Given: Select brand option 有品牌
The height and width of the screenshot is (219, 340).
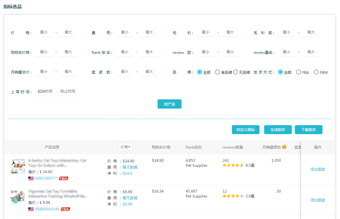Looking at the screenshot, I should (x=217, y=72).
